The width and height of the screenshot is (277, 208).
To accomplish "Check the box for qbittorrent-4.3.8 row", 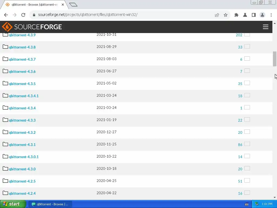I will [247, 46].
